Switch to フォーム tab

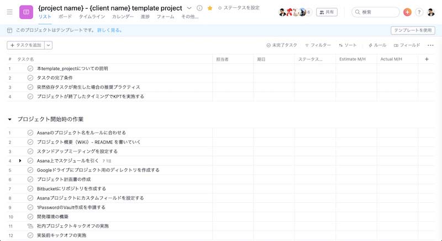point(165,17)
